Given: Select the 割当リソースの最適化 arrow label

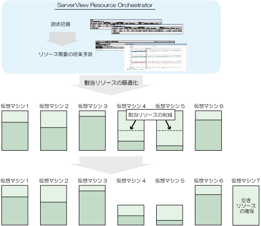Looking at the screenshot, I should pyautogui.click(x=111, y=83).
